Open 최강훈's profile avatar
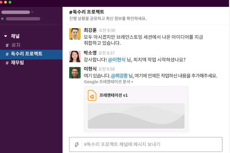This screenshot has height=153, width=230. point(75,34)
